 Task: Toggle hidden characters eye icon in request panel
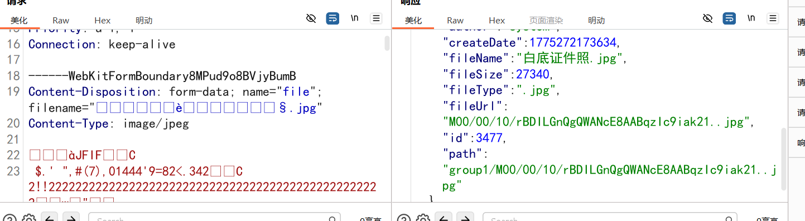coord(311,18)
